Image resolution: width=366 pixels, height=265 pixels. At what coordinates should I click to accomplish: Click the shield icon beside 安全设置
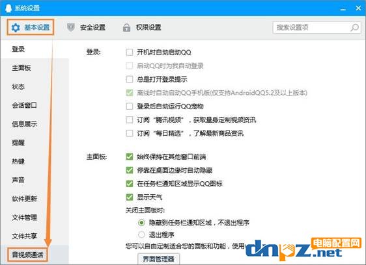(x=71, y=27)
